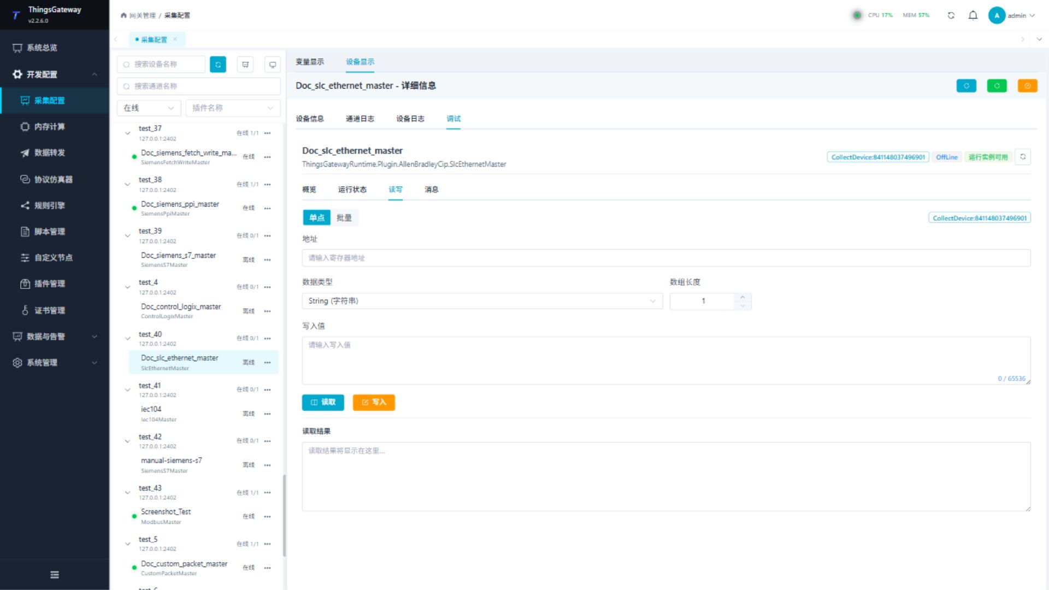Open the 消息 sub-tab

tap(432, 190)
